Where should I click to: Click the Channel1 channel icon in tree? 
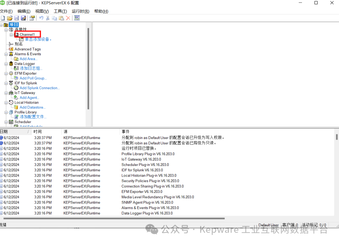pos(17,34)
